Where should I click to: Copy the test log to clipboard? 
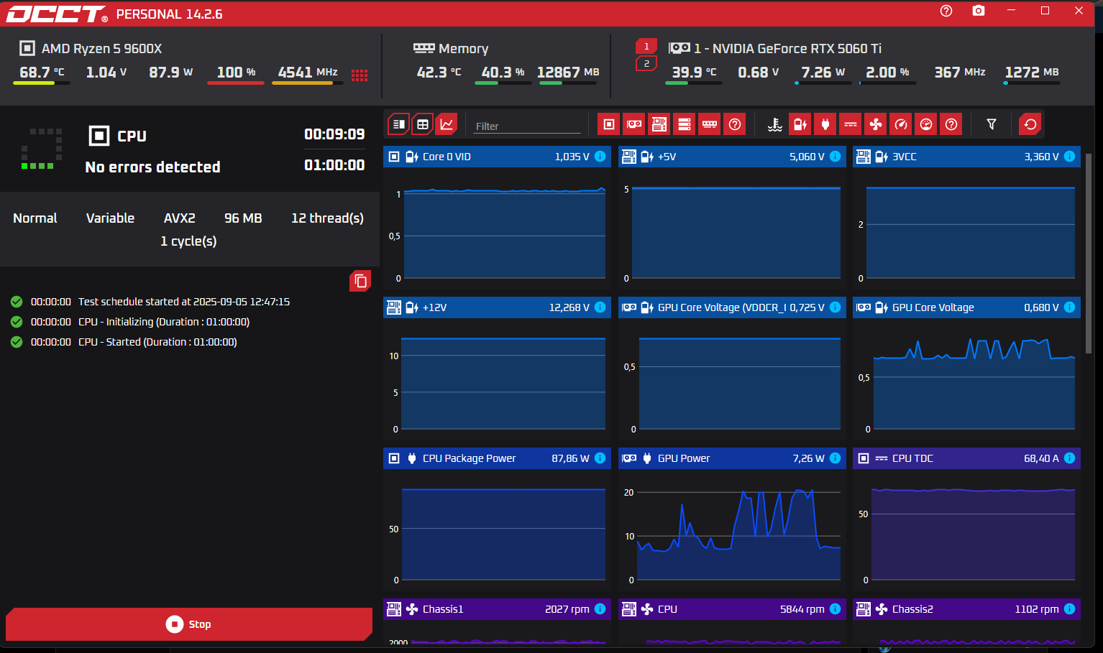pyautogui.click(x=360, y=281)
